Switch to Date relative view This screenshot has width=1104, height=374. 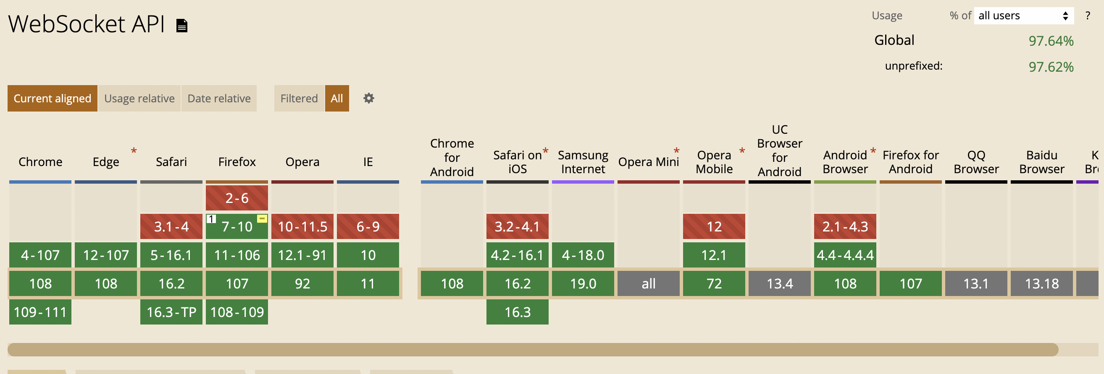click(x=219, y=99)
